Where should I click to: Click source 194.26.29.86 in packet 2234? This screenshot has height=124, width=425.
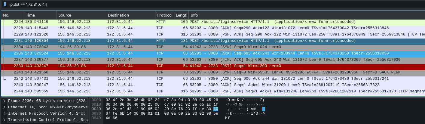72,47
